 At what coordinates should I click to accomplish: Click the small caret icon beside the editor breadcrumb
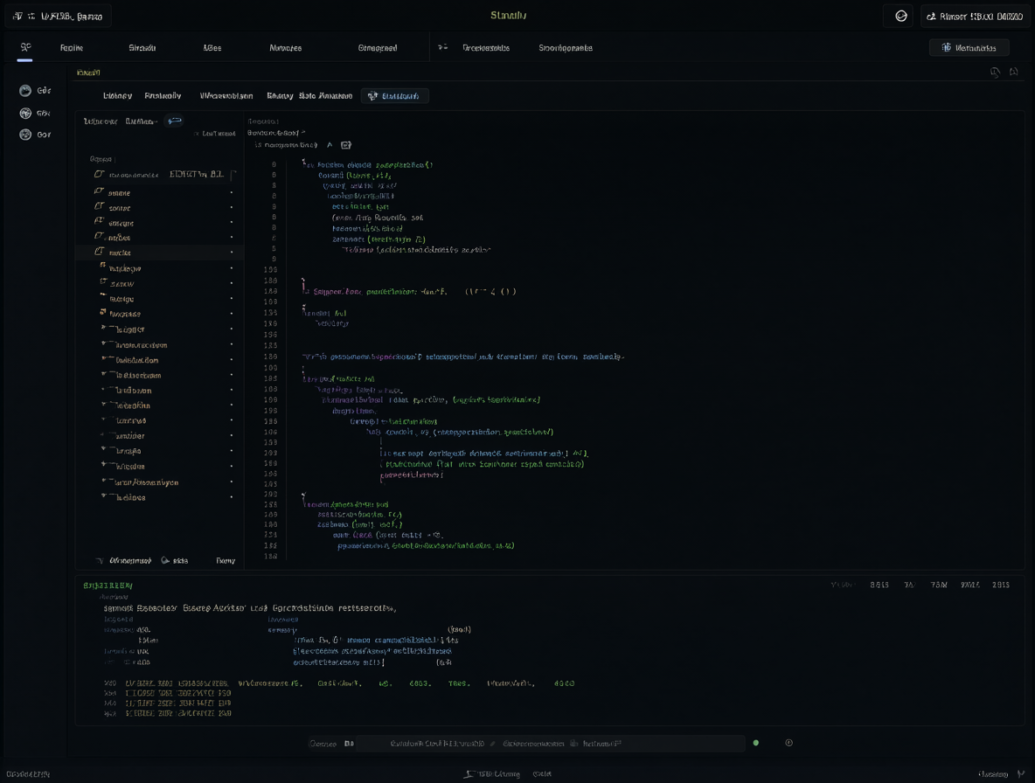pyautogui.click(x=330, y=145)
